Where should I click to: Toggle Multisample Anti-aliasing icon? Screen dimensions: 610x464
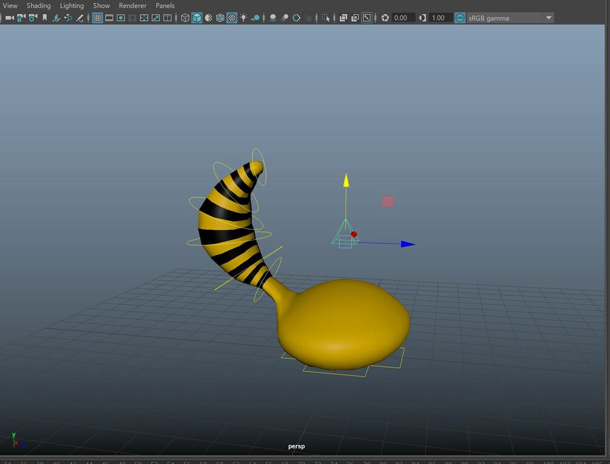296,18
